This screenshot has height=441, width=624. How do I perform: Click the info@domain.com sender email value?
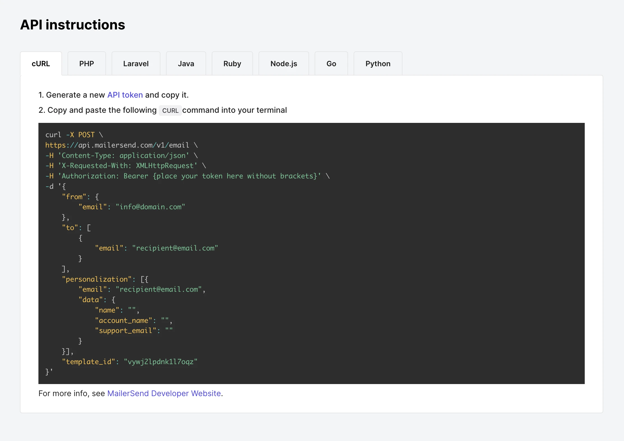click(x=150, y=207)
